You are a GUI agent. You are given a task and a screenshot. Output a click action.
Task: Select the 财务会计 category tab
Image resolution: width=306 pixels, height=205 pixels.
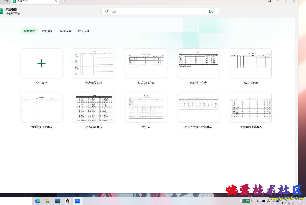pyautogui.click(x=29, y=31)
